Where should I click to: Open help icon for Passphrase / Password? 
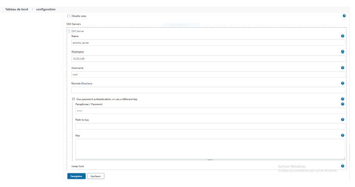pos(342,104)
